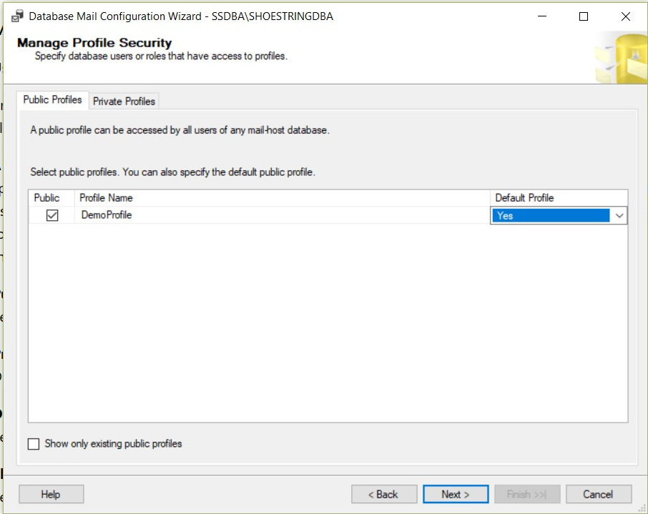The image size is (648, 514).
Task: Enable 'Show only existing public profiles'
Action: (x=33, y=443)
